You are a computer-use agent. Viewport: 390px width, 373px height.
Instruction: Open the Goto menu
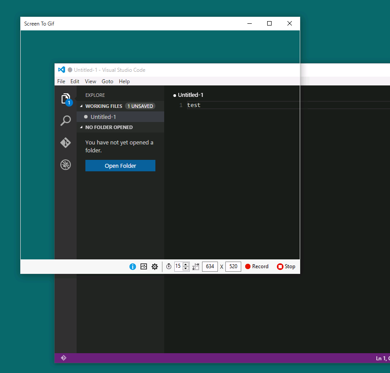tap(107, 81)
